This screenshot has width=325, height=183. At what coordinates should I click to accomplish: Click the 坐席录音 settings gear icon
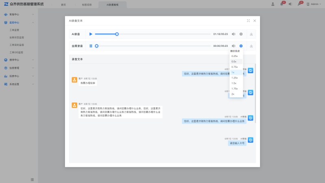[x=241, y=46]
